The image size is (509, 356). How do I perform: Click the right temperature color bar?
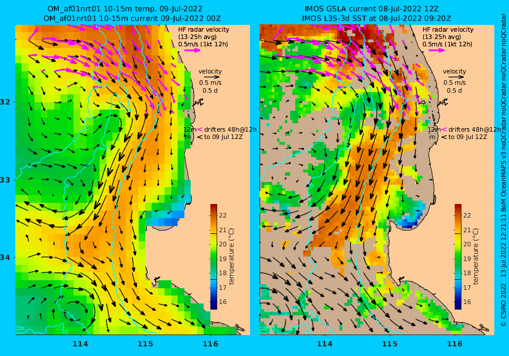[x=458, y=257]
